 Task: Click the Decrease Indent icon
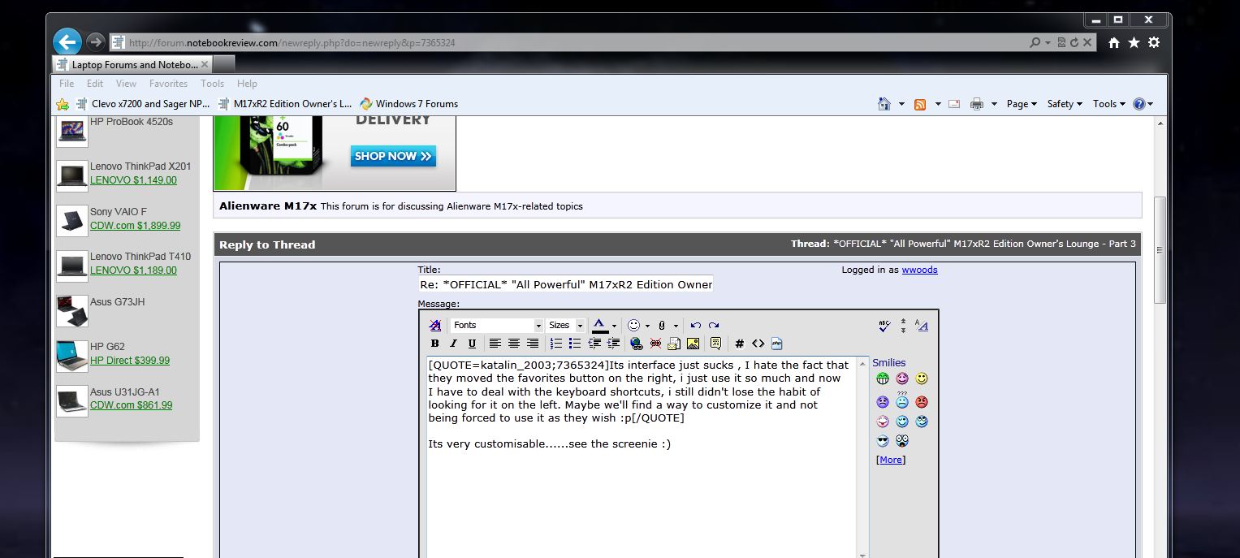[594, 344]
